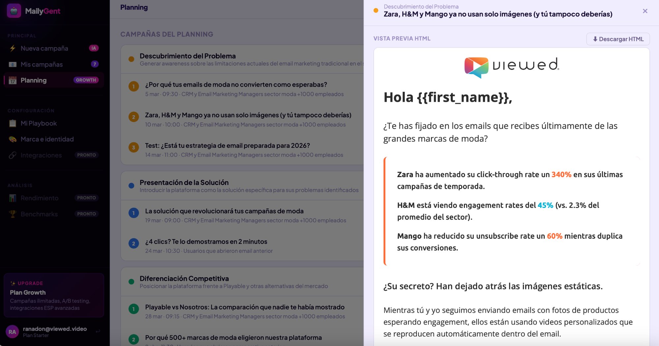659x346 pixels.
Task: Click the Plan Growth upgrade card
Action: click(x=54, y=295)
